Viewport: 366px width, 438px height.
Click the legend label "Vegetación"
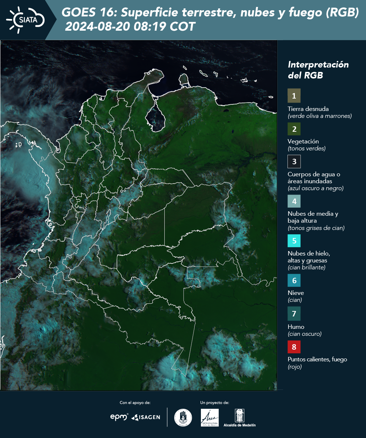(x=303, y=142)
